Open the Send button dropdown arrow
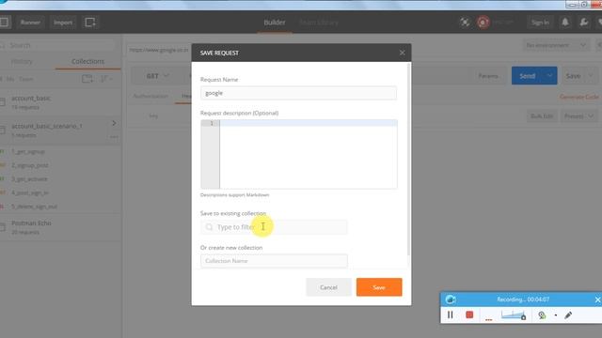Image resolution: width=602 pixels, height=338 pixels. [549, 76]
